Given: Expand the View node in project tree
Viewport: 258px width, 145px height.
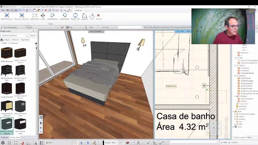Looking at the screenshot, I should [235, 58].
